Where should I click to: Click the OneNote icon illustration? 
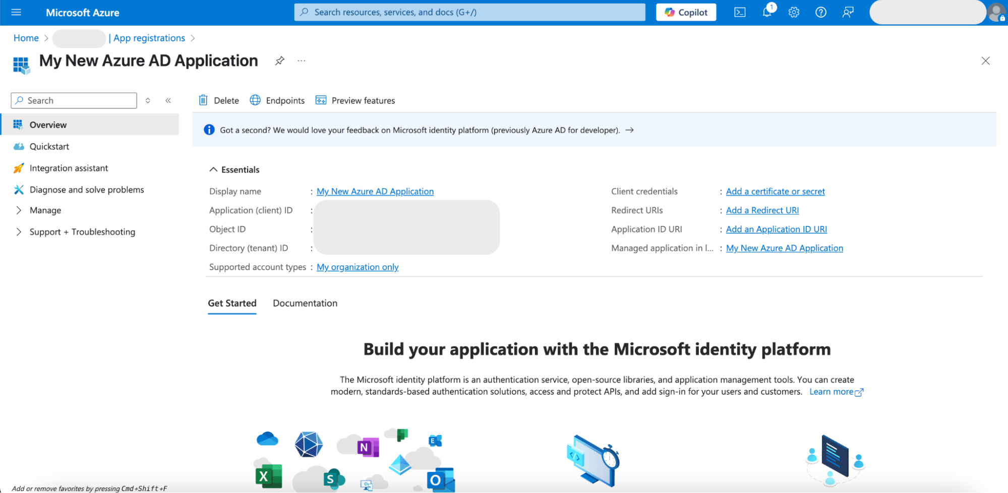click(x=368, y=447)
